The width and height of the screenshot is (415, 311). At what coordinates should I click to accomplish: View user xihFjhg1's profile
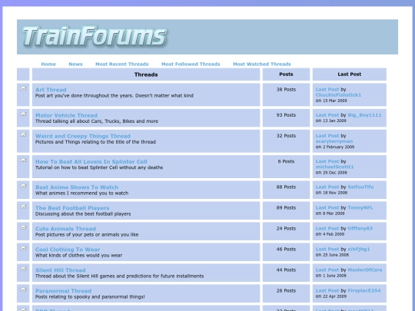(359, 249)
